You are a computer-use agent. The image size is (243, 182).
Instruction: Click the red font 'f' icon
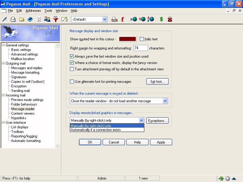[123, 19]
